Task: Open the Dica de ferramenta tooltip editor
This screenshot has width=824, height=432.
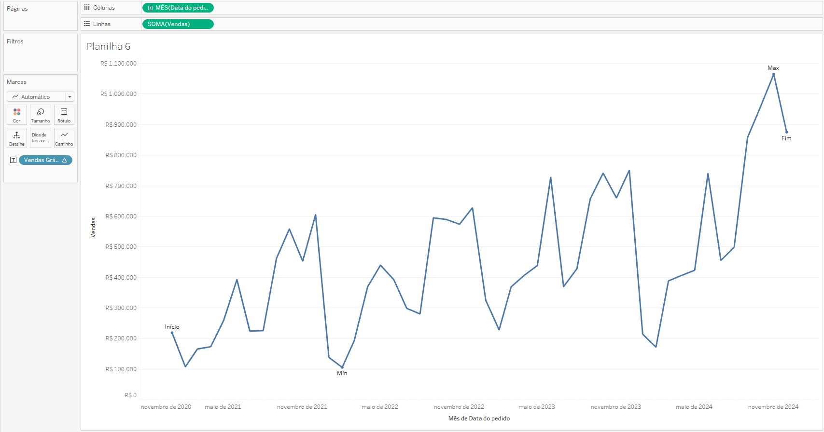Action: click(x=41, y=138)
